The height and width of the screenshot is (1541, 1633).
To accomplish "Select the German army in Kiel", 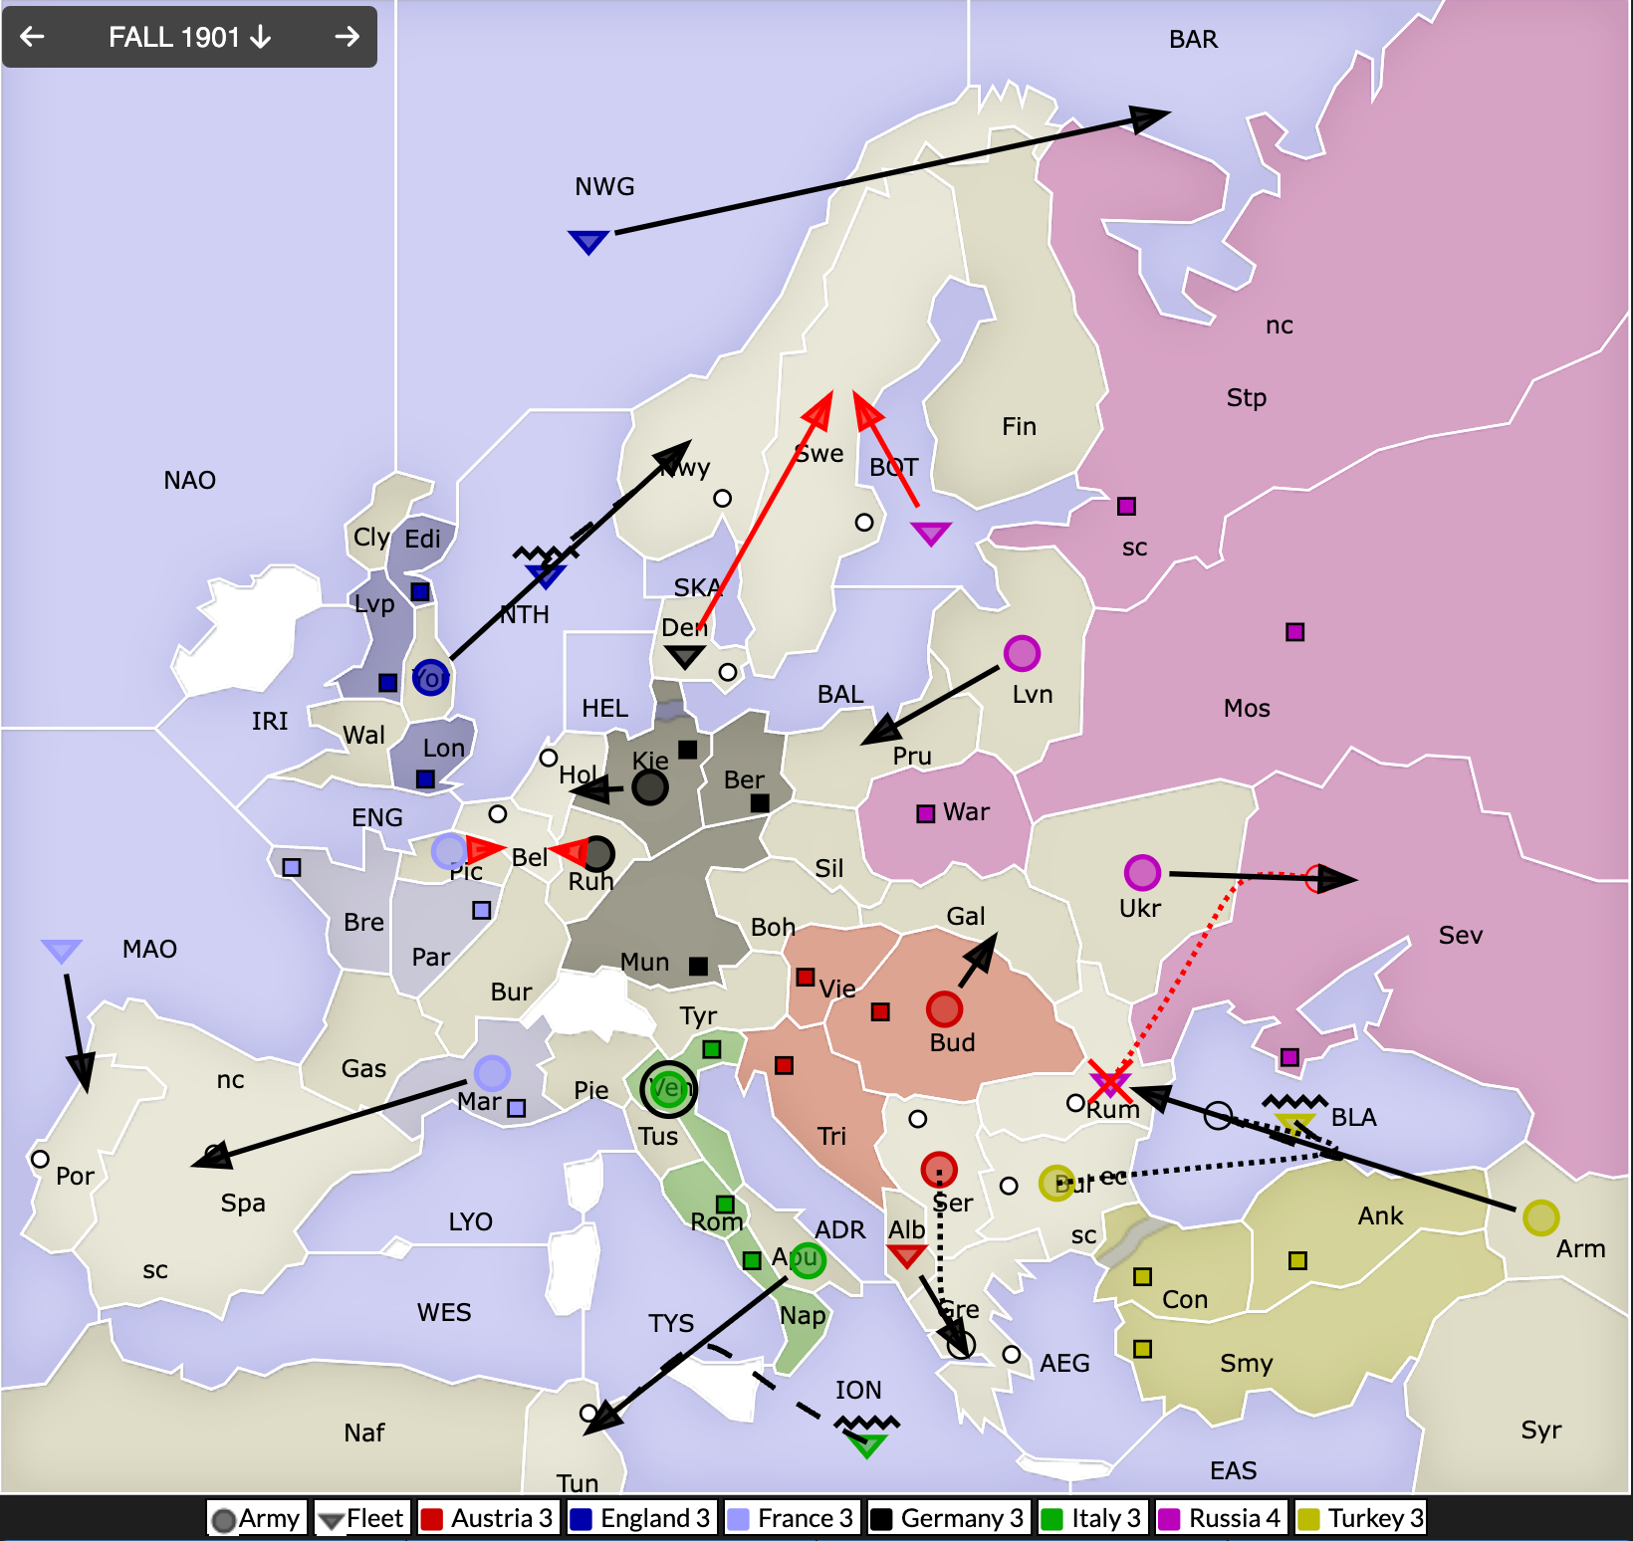I will 650,787.
